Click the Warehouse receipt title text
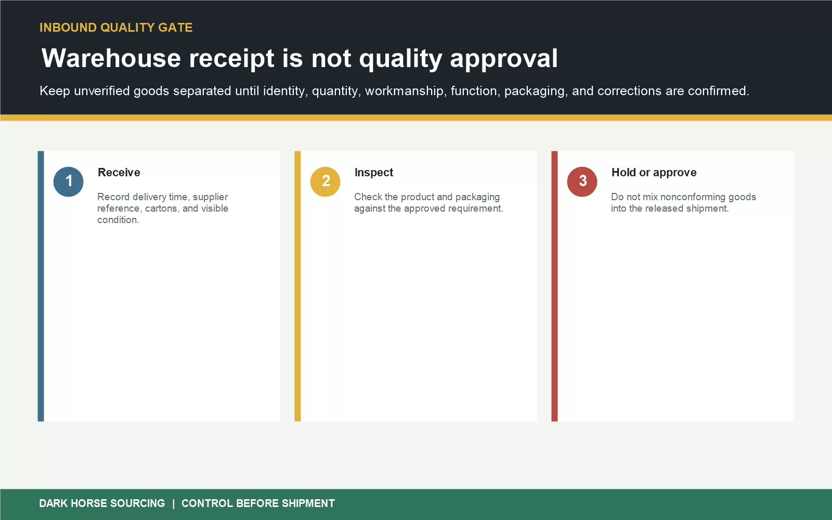This screenshot has width=832, height=520. click(300, 58)
